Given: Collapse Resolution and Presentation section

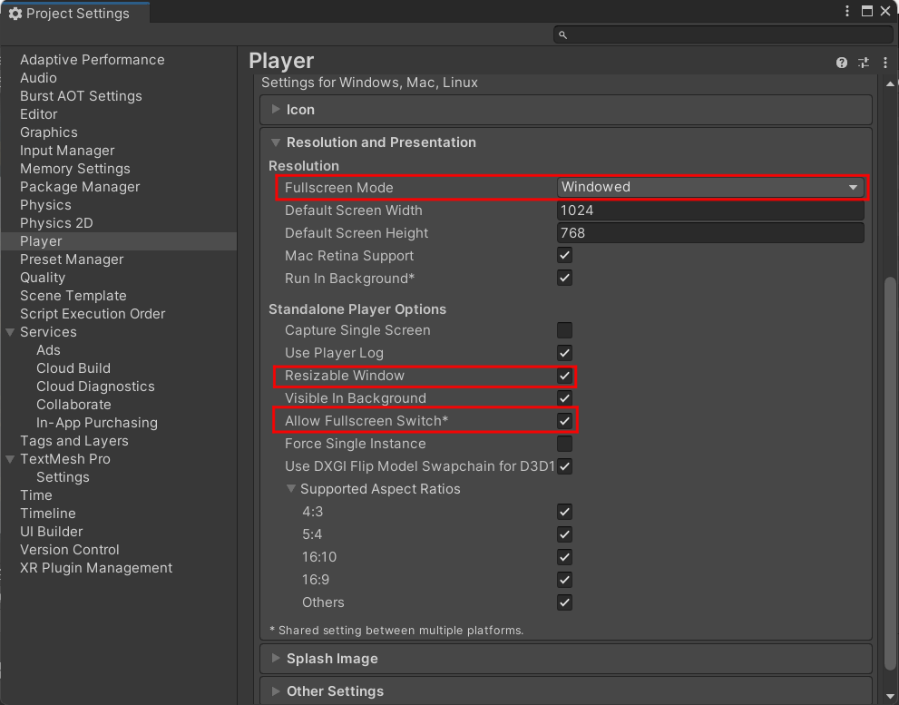Looking at the screenshot, I should (276, 142).
